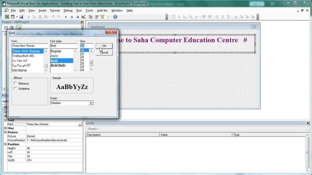The width and height of the screenshot is (312, 175).
Task: Click the Save toolbar icon
Action: (21, 17)
